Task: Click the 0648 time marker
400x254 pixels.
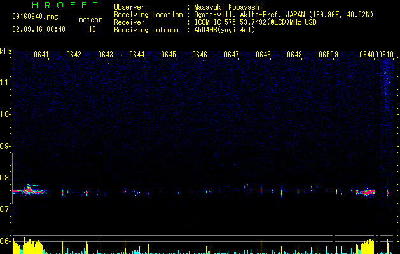Action: click(263, 55)
